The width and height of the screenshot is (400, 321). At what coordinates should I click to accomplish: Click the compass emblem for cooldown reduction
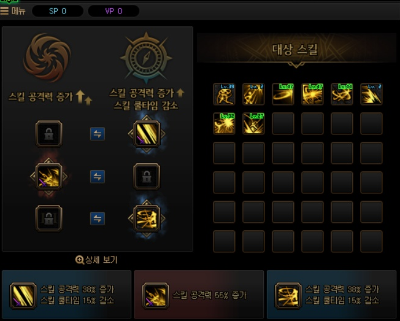click(x=146, y=58)
